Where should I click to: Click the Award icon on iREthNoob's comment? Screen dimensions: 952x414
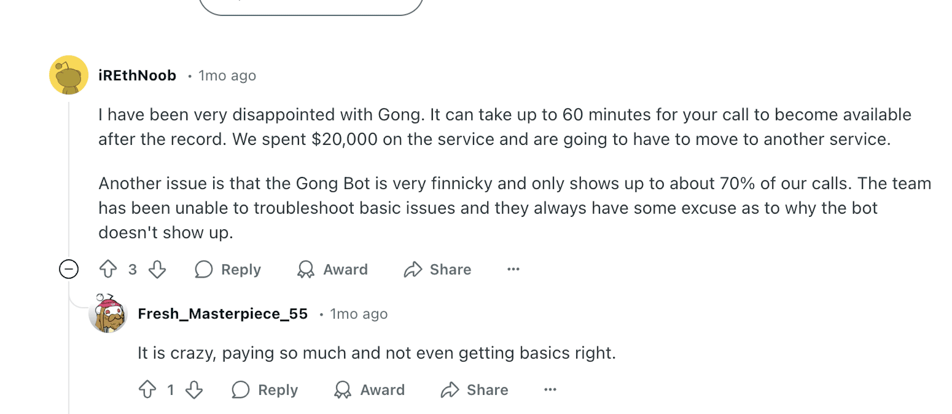(x=306, y=269)
